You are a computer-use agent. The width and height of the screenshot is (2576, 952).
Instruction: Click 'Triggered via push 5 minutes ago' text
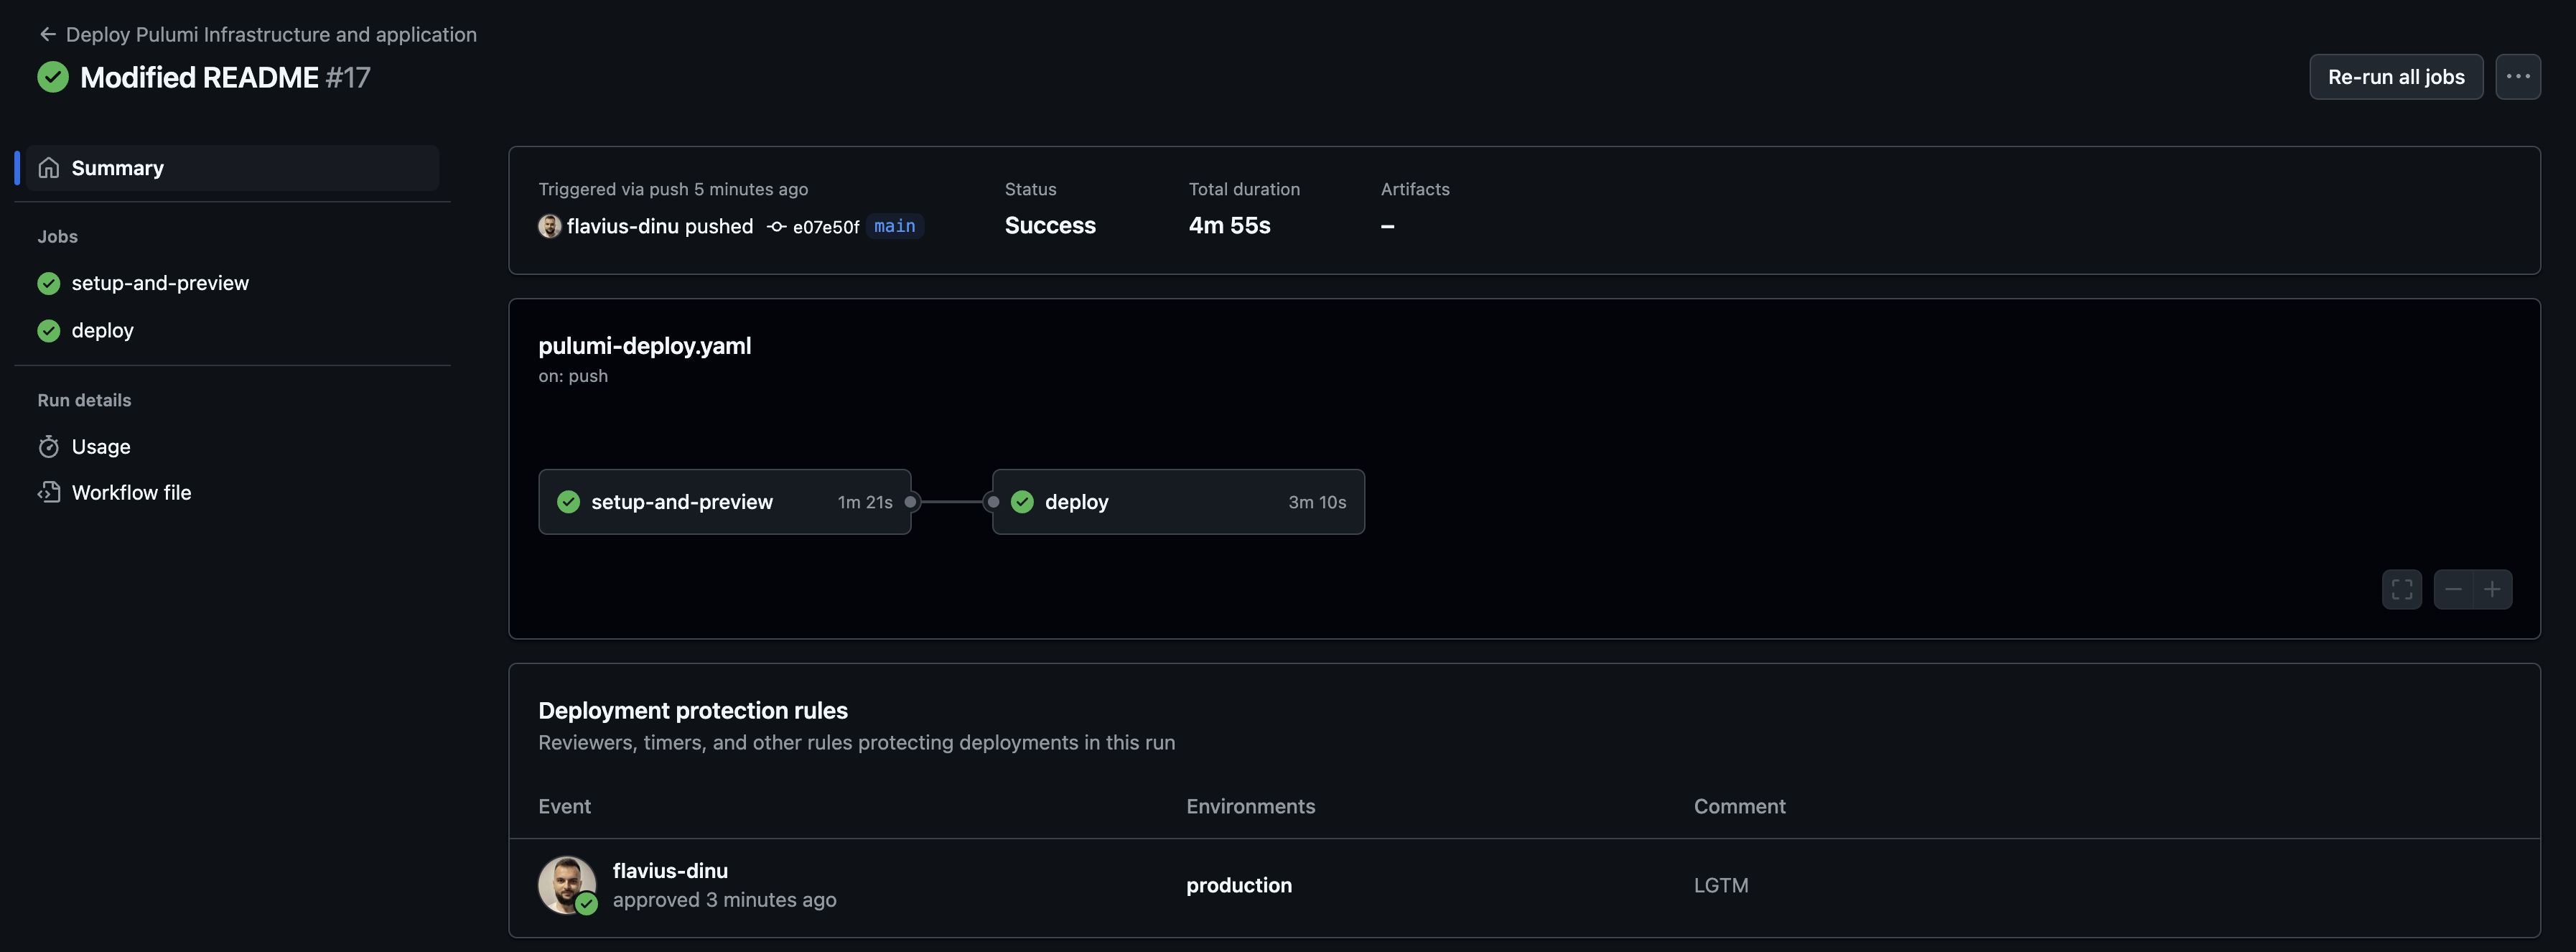click(x=673, y=189)
